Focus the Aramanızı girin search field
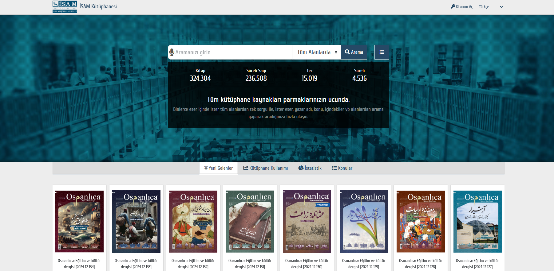 click(233, 52)
